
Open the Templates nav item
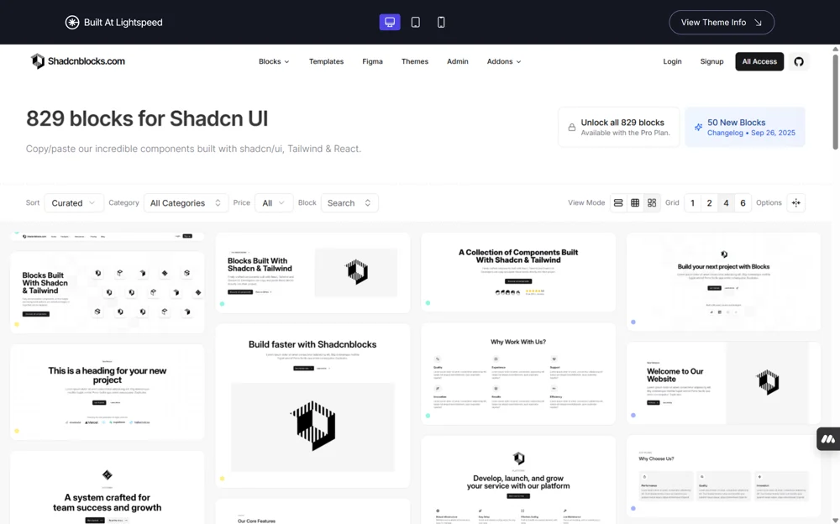(326, 61)
